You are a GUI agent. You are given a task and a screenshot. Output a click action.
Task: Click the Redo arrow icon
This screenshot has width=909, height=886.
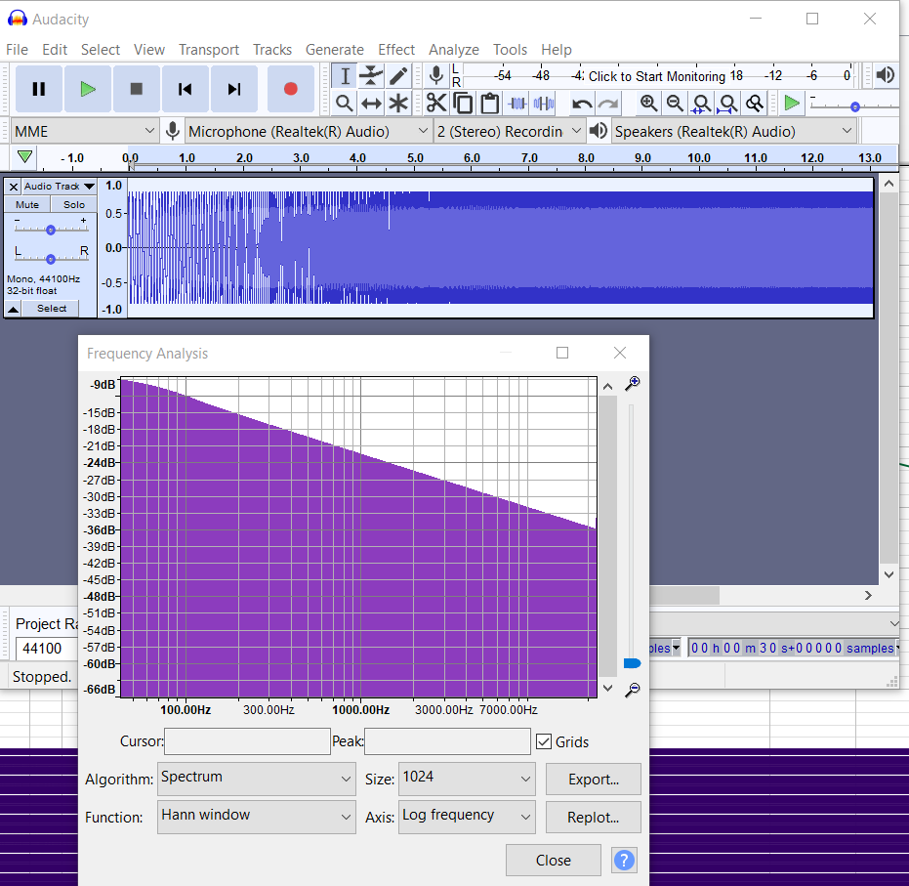[x=608, y=104]
